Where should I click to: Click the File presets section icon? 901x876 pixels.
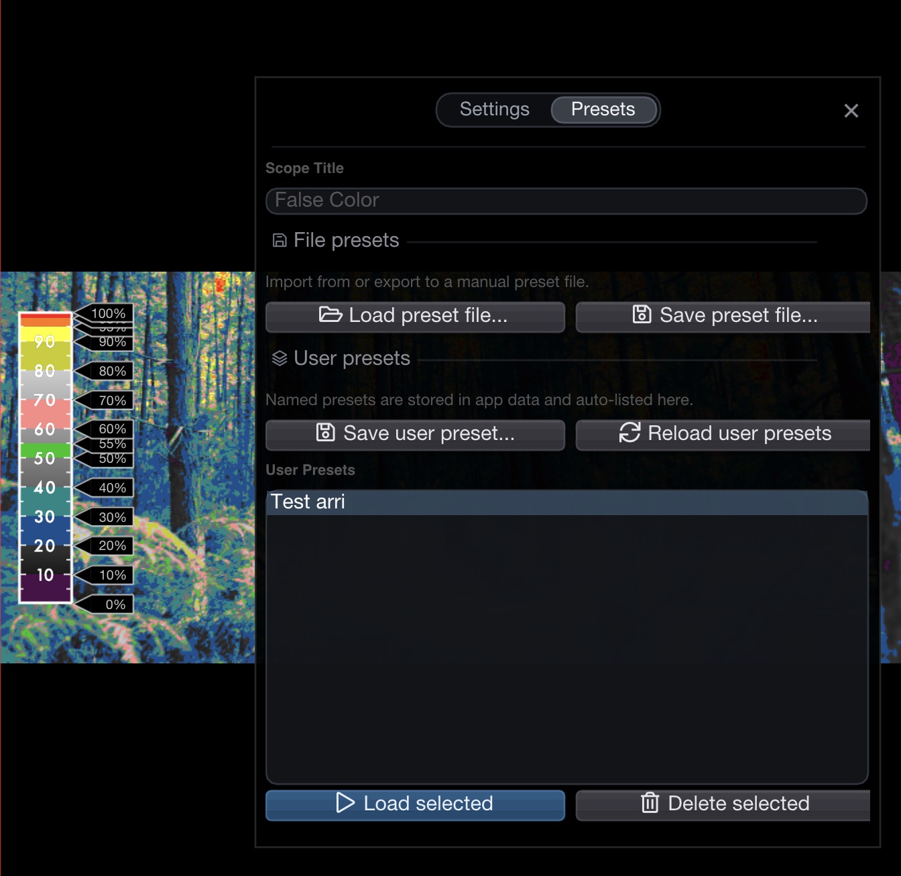(280, 240)
